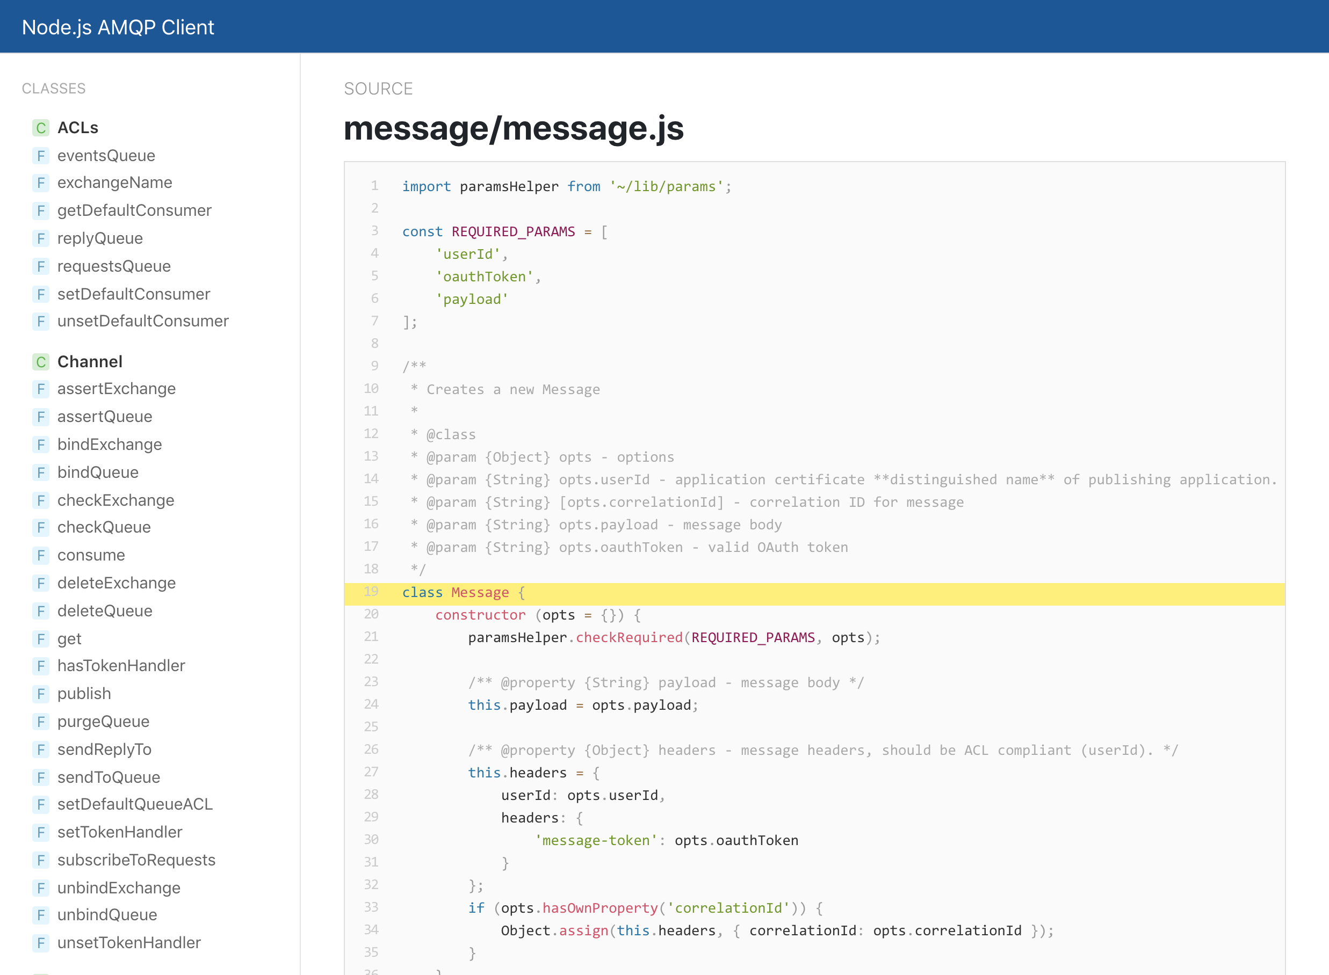
Task: Open the publish function entry
Action: tap(84, 694)
